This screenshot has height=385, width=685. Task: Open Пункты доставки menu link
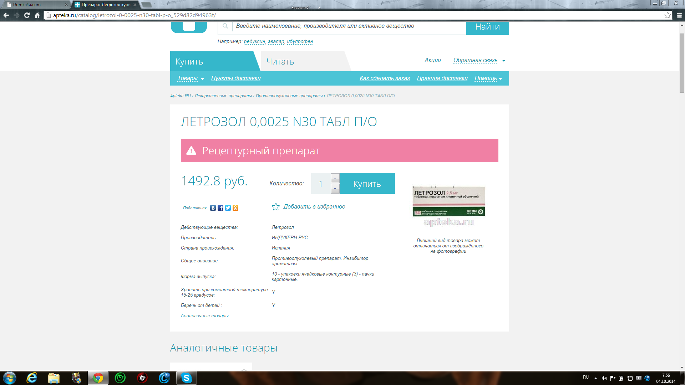pos(236,78)
